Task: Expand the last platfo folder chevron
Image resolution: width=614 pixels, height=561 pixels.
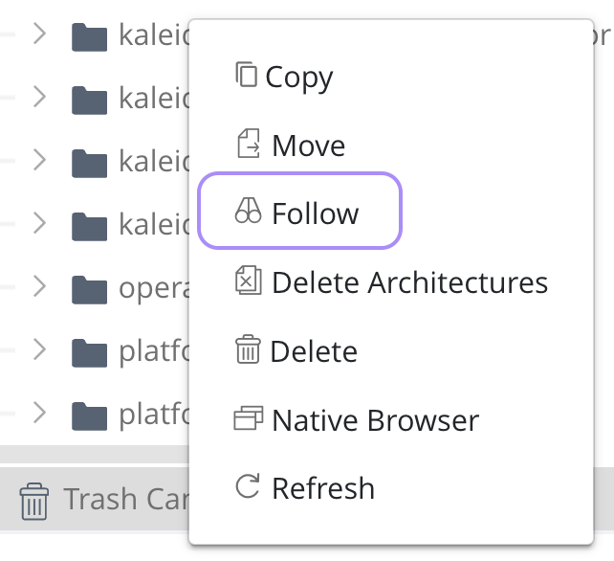Action: click(39, 413)
